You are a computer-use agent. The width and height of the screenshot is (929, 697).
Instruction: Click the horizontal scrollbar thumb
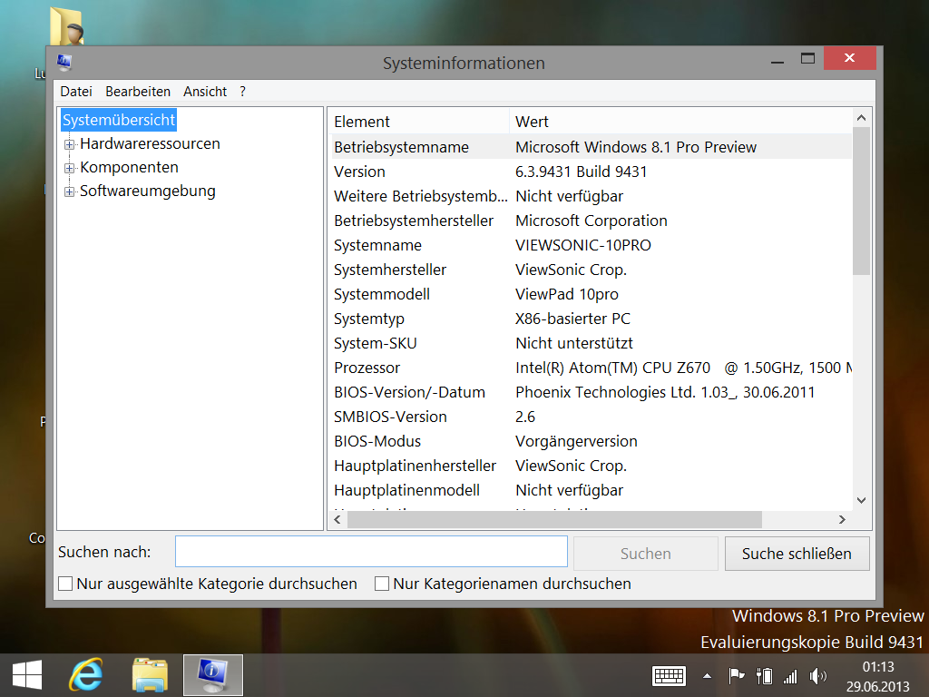(554, 520)
